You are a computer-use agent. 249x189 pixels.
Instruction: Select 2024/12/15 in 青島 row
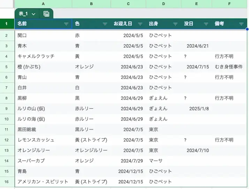click(x=128, y=171)
